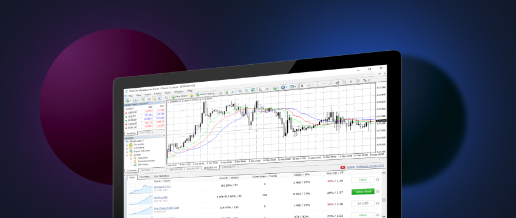Switch to the GBPUSD,H4 chart tab
This screenshot has height=218, width=516.
point(175,170)
